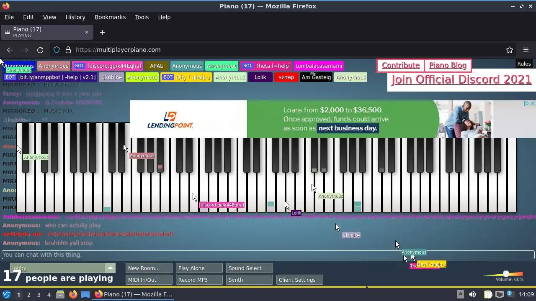Open the Tools menu

tap(142, 17)
